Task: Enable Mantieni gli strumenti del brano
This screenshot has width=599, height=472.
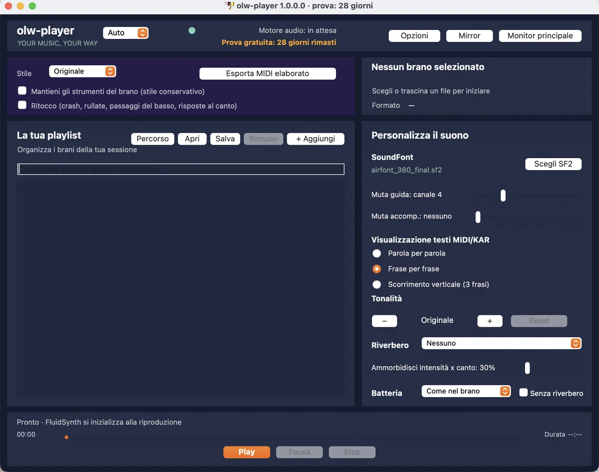Action: click(x=22, y=91)
